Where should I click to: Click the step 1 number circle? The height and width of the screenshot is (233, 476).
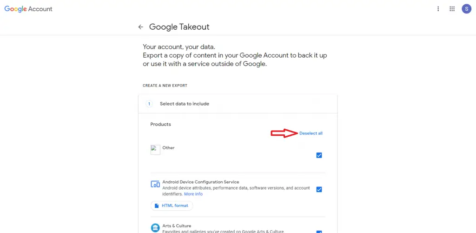pos(149,104)
